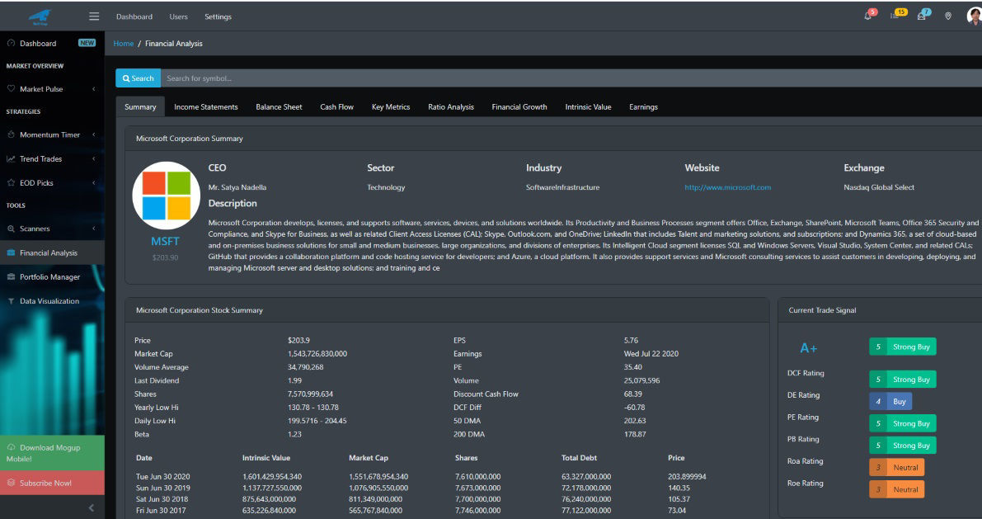Expand the Momentum Timer submenu arrow

(x=94, y=134)
